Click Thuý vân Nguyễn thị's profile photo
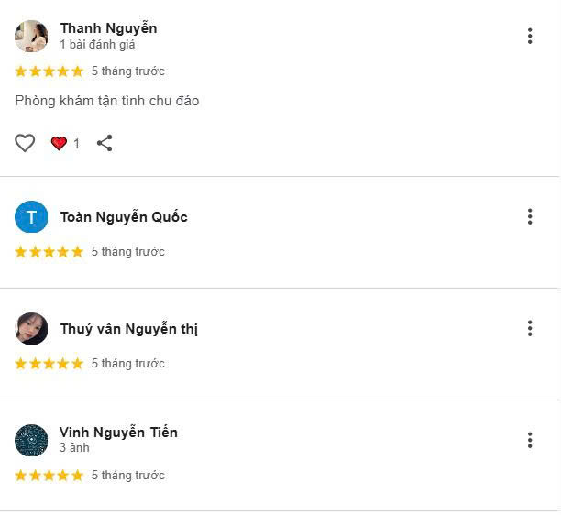 tap(31, 329)
